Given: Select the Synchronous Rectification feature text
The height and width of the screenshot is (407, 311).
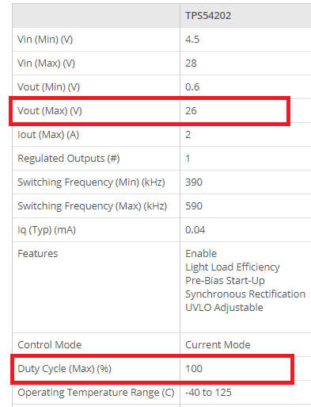Looking at the screenshot, I should tap(245, 294).
